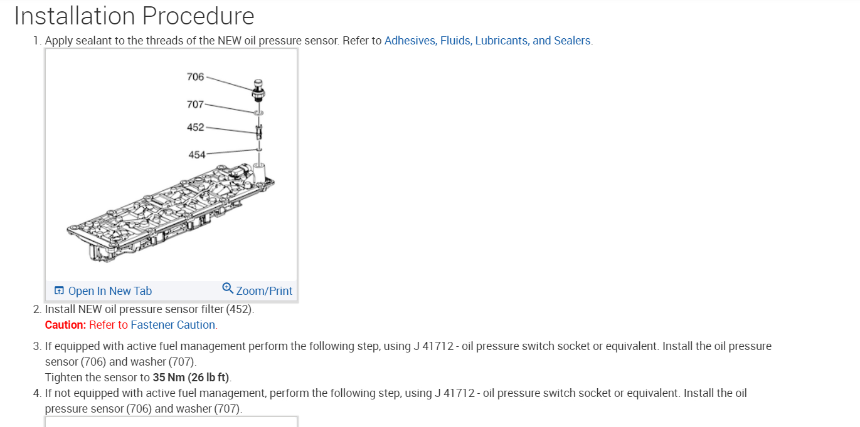Click callout number 706 in the diagram

[x=195, y=76]
